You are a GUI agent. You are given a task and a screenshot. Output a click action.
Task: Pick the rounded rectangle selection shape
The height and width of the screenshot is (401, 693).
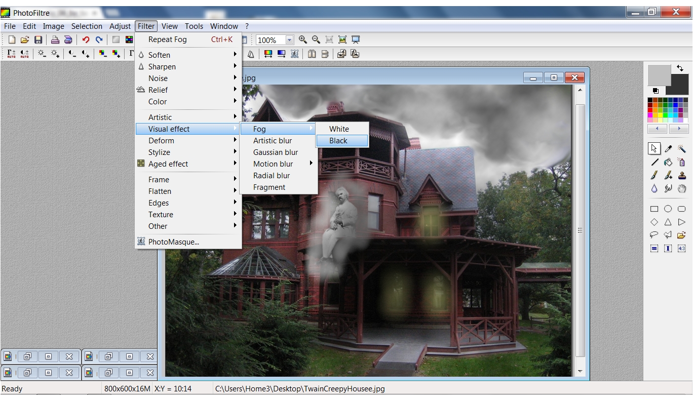tap(681, 209)
